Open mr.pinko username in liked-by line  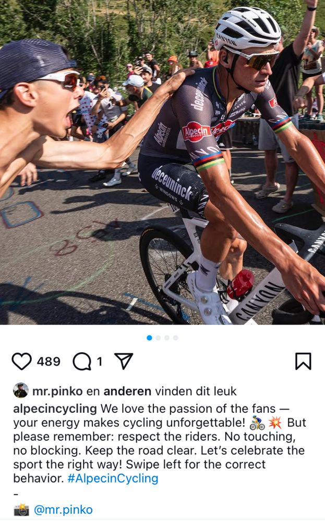pos(57,391)
